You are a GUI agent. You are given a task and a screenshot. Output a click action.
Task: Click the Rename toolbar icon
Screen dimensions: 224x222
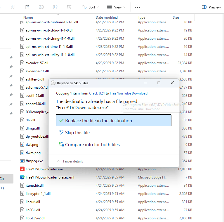(41, 7)
